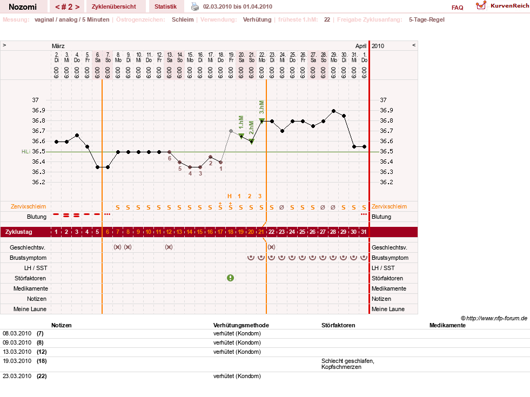Click the left Zervixschleim row label
This screenshot has height=397, width=530.
click(28, 206)
